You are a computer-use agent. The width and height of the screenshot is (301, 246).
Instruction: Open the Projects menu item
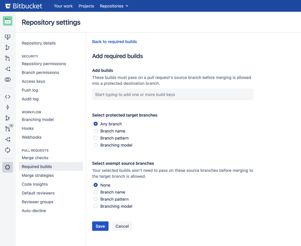pyautogui.click(x=86, y=6)
